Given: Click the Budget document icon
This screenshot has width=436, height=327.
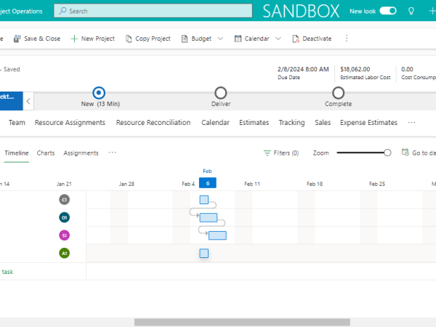Looking at the screenshot, I should click(x=185, y=39).
